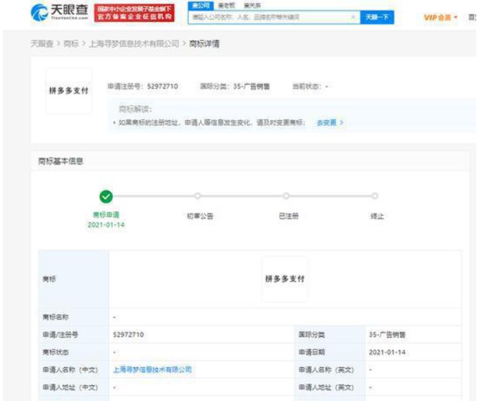Click the red official credit agency badge

(132, 12)
